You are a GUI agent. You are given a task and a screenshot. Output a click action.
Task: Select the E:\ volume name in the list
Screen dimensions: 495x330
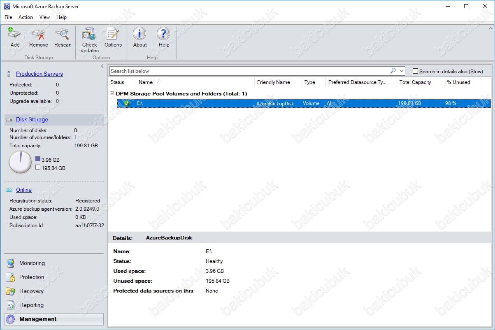click(x=140, y=103)
